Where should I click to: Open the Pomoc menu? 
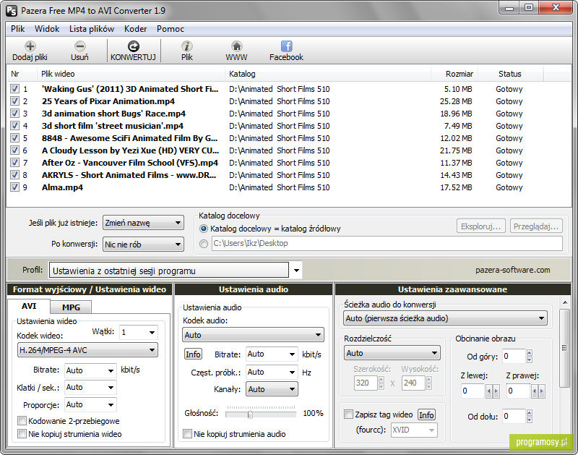171,29
